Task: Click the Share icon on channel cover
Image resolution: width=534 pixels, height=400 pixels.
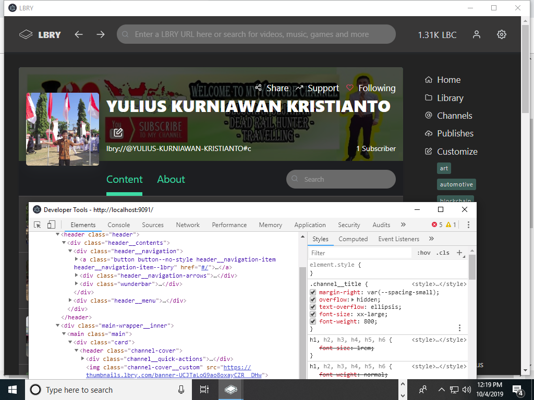Action: pyautogui.click(x=272, y=88)
